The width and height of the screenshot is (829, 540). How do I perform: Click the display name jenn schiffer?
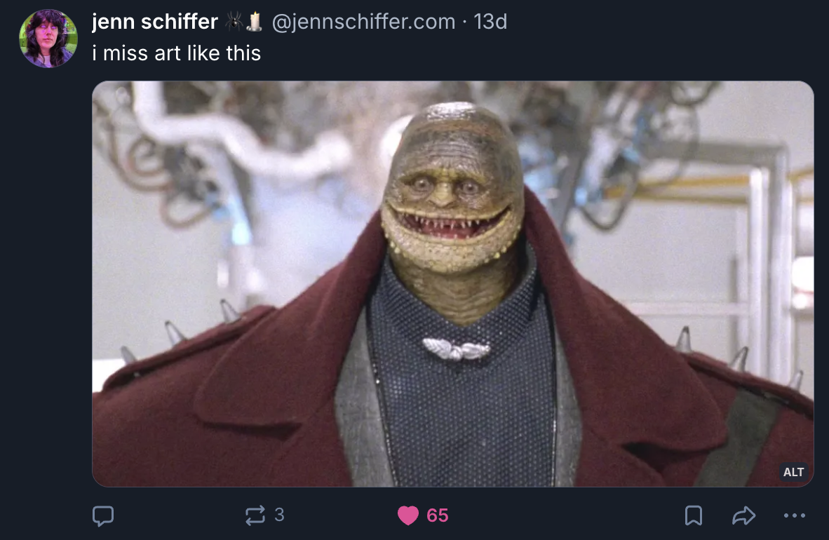click(154, 22)
